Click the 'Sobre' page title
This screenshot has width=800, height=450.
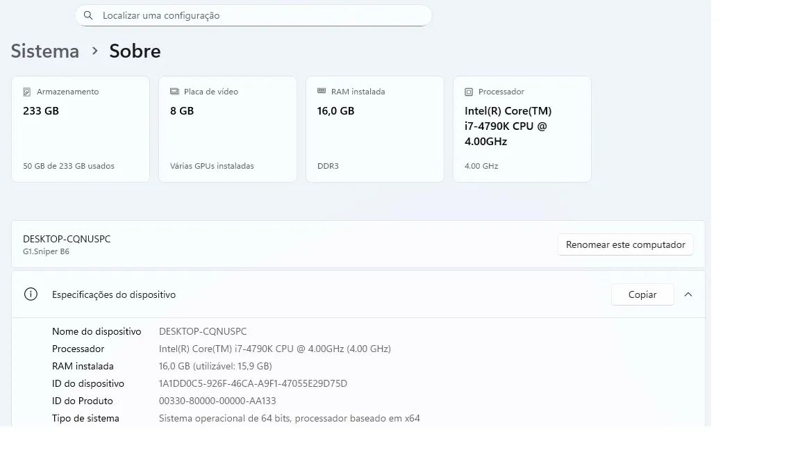click(x=135, y=51)
